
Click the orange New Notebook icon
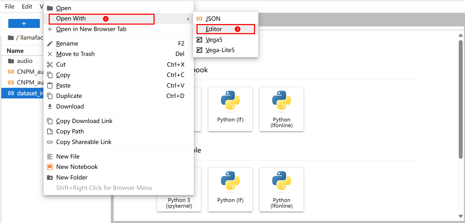coord(50,167)
